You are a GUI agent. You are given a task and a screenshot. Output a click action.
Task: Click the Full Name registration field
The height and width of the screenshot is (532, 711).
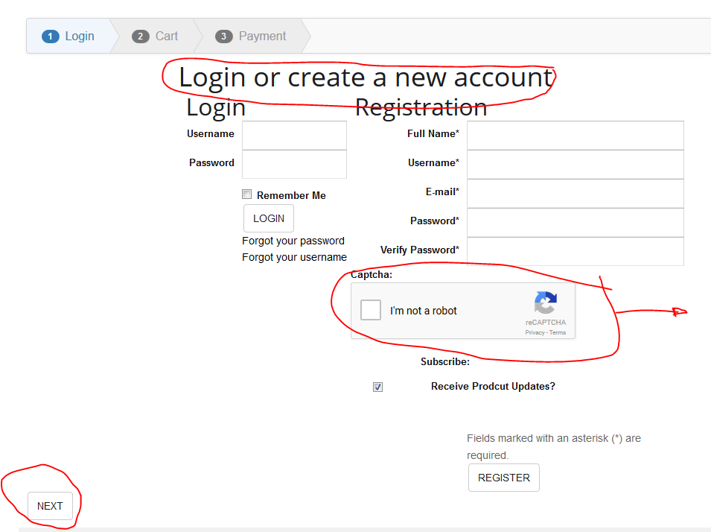point(575,135)
